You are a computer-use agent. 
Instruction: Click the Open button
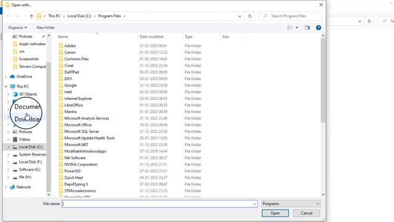(x=275, y=213)
